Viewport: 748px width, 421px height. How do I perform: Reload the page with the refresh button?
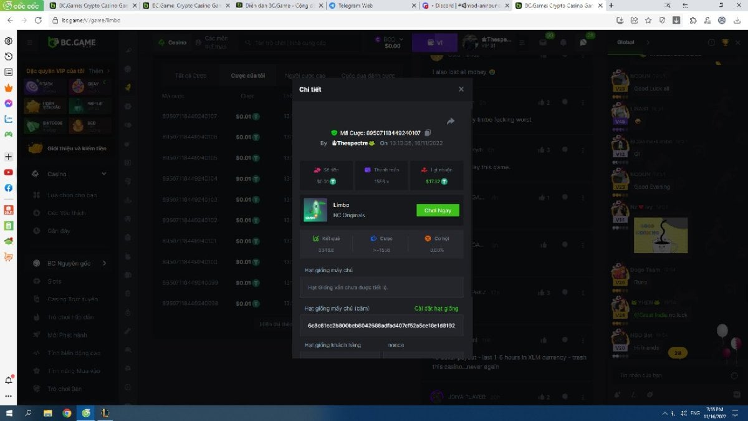(38, 20)
